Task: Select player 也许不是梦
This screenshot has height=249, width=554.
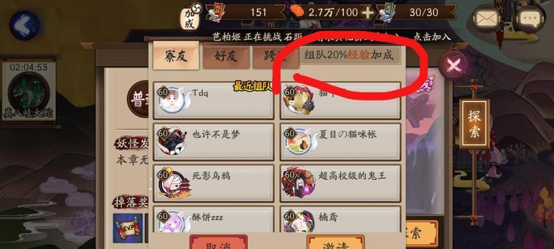Action: pyautogui.click(x=214, y=141)
